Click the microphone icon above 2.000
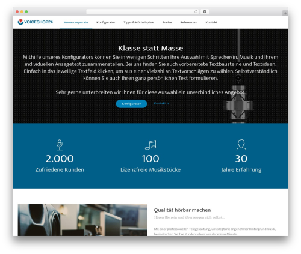This screenshot has width=301, height=254. point(60,145)
